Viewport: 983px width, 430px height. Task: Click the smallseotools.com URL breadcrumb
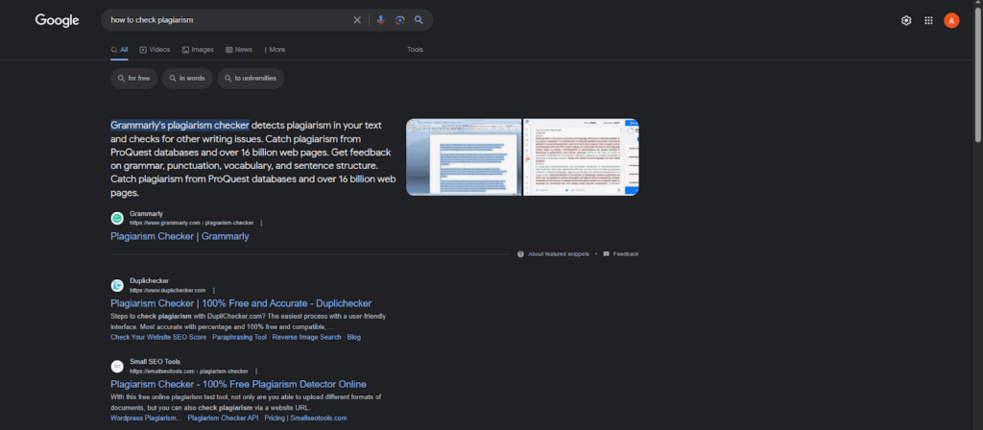click(189, 371)
